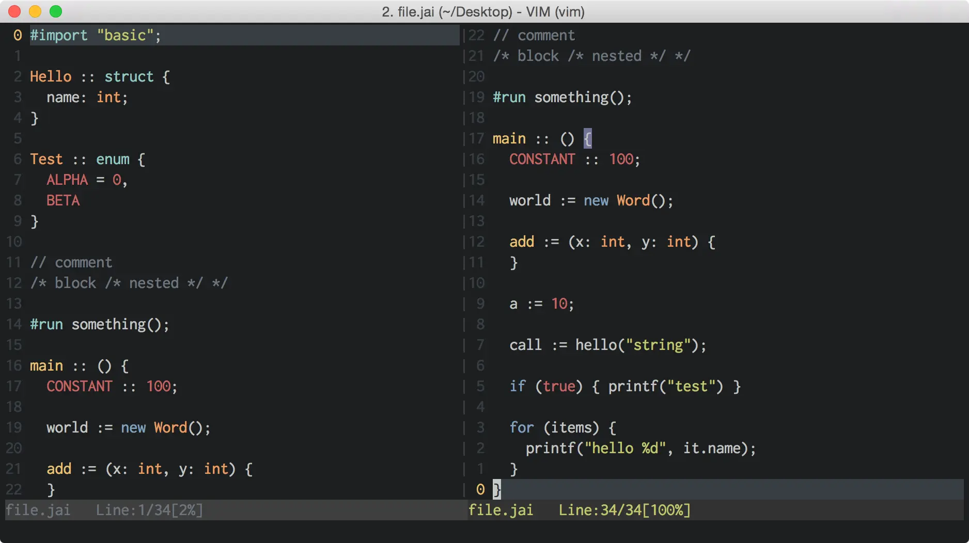Click the nested block comment in left pane
The height and width of the screenshot is (543, 969).
128,283
